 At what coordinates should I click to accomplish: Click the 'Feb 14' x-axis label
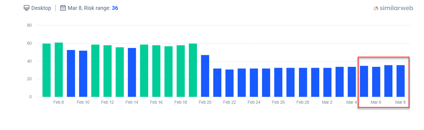[x=132, y=102]
